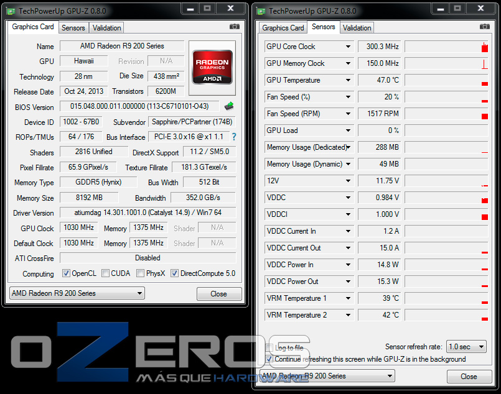The image size is (501, 394).
Task: Open the VDDC Current In dropdown
Action: [x=348, y=231]
